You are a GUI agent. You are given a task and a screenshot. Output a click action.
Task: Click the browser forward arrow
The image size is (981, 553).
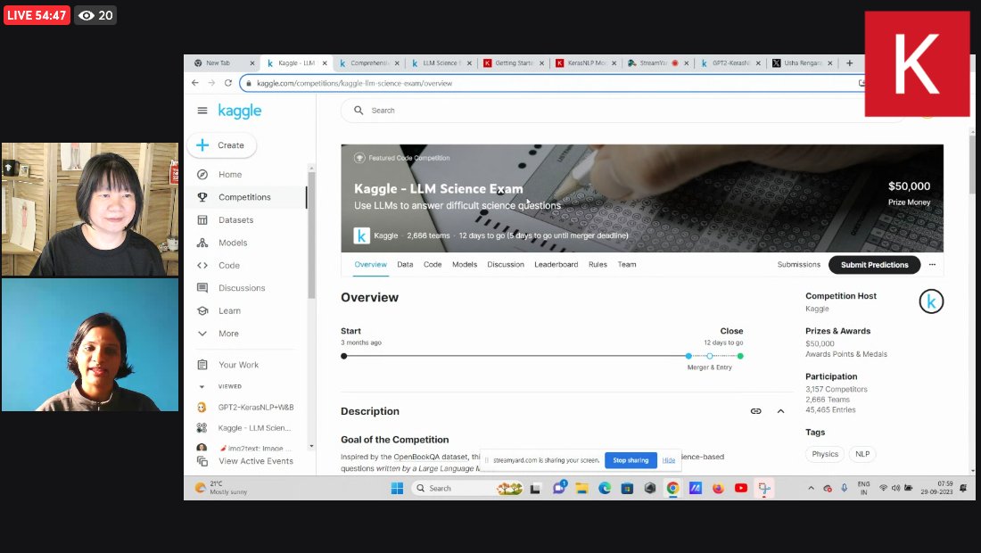coord(211,83)
